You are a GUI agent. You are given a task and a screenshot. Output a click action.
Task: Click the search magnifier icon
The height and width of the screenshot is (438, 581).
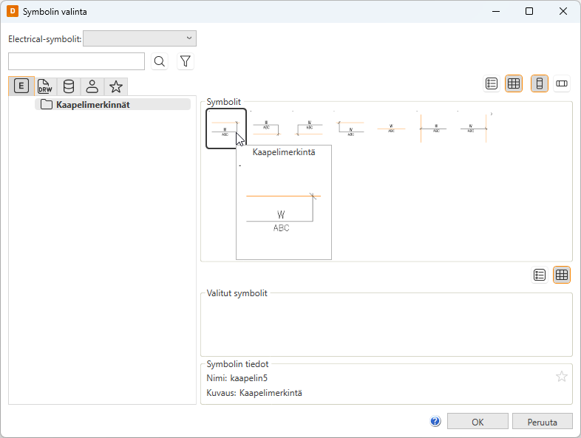click(x=160, y=61)
